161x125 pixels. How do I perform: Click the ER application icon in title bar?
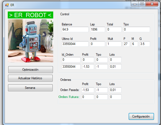coord(7,5)
